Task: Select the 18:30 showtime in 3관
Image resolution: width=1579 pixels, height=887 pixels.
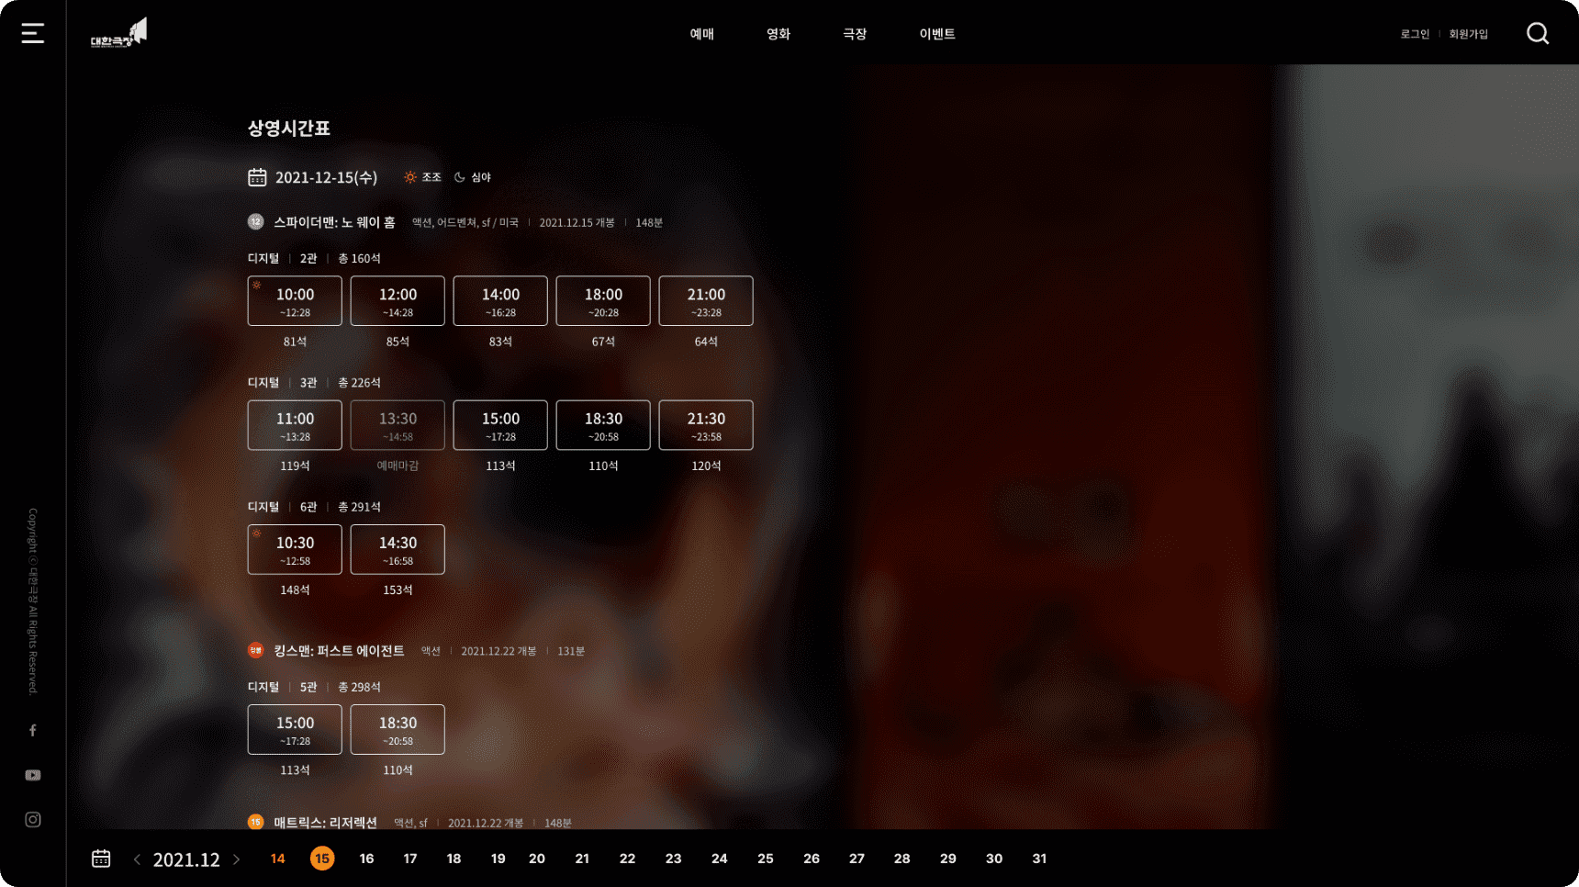Action: coord(603,425)
